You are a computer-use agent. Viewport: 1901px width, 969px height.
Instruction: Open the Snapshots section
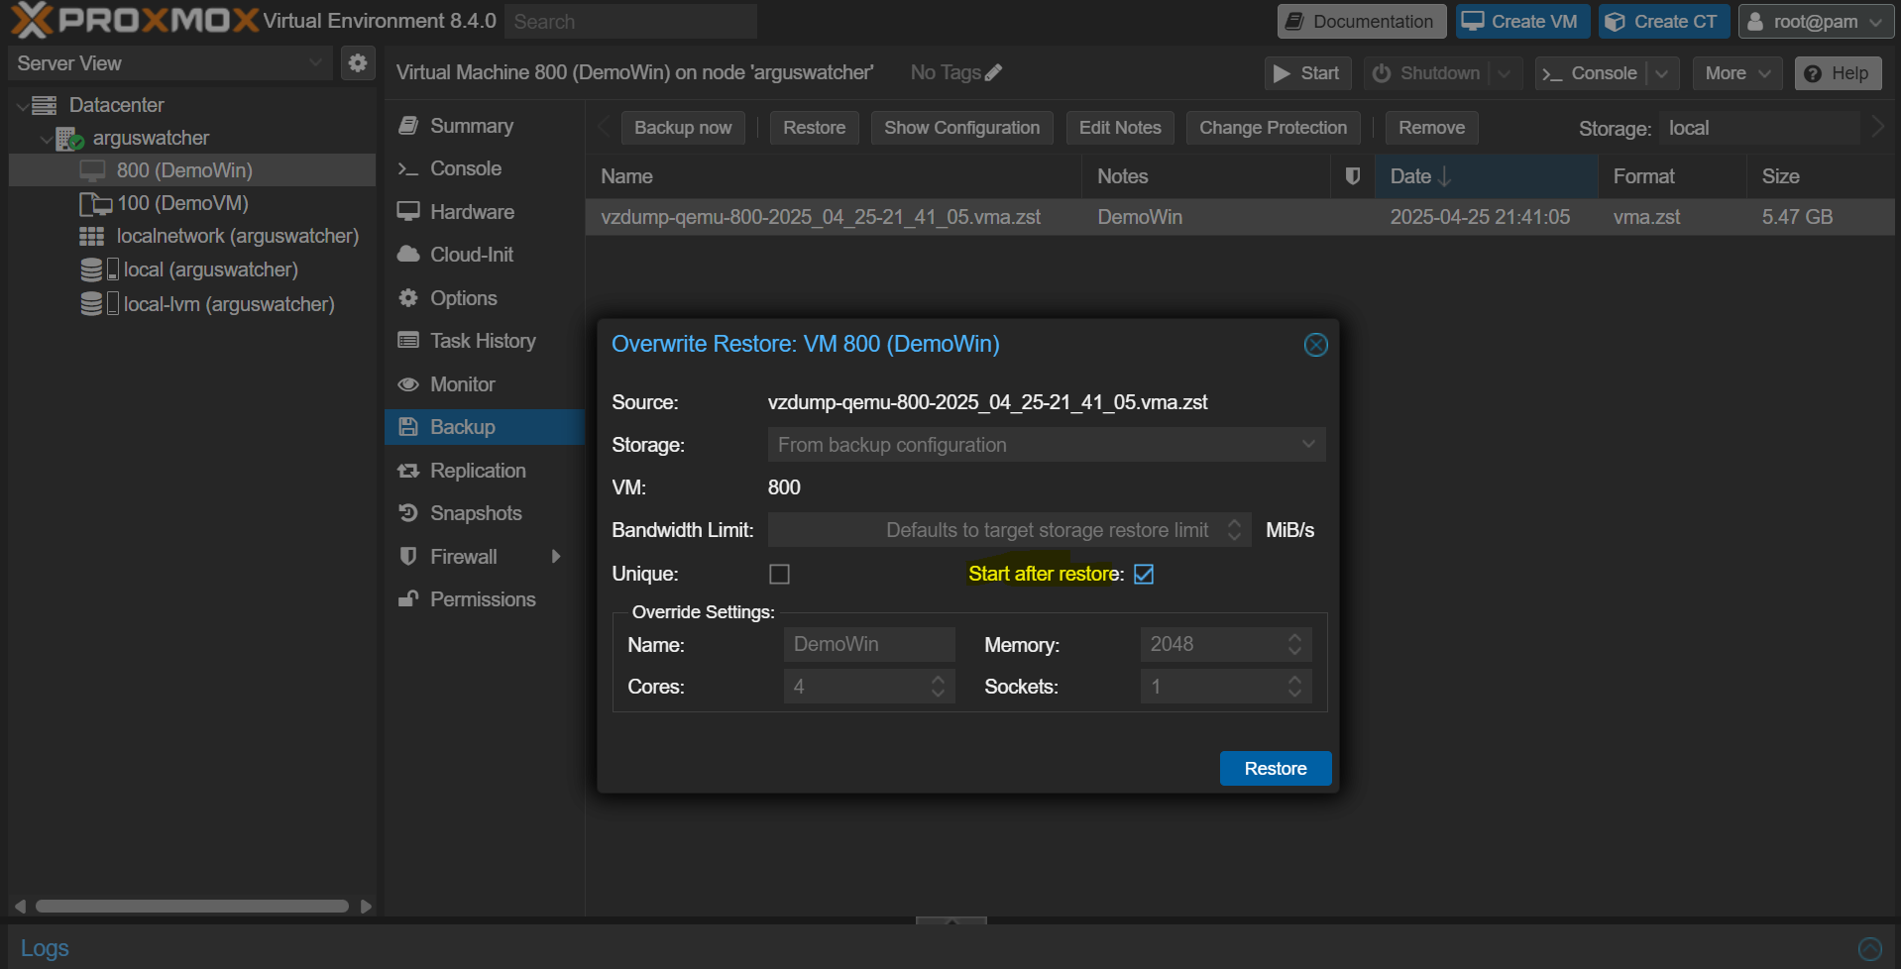tap(484, 513)
